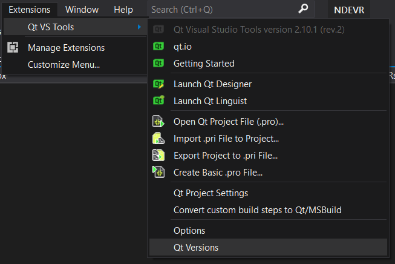Click the Manage Extensions icon

tap(13, 47)
